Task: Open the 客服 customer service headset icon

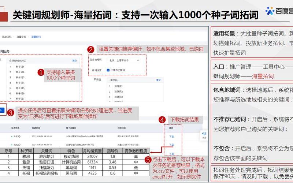Action: click(x=204, y=135)
